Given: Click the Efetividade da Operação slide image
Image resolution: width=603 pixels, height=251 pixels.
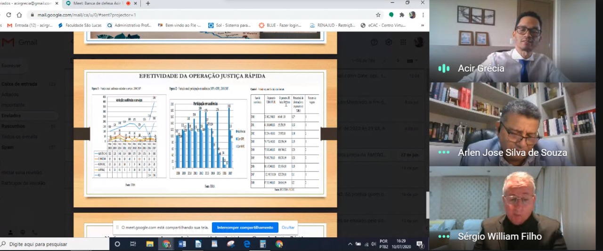Looking at the screenshot, I should pos(205,133).
